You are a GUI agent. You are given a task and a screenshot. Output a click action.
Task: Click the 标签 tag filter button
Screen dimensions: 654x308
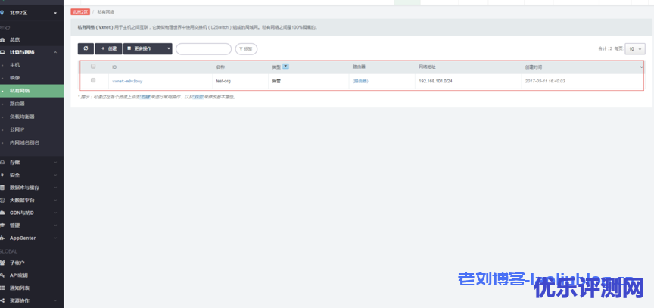click(246, 49)
